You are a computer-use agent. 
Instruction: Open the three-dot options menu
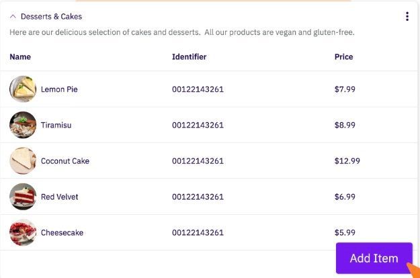(x=407, y=16)
